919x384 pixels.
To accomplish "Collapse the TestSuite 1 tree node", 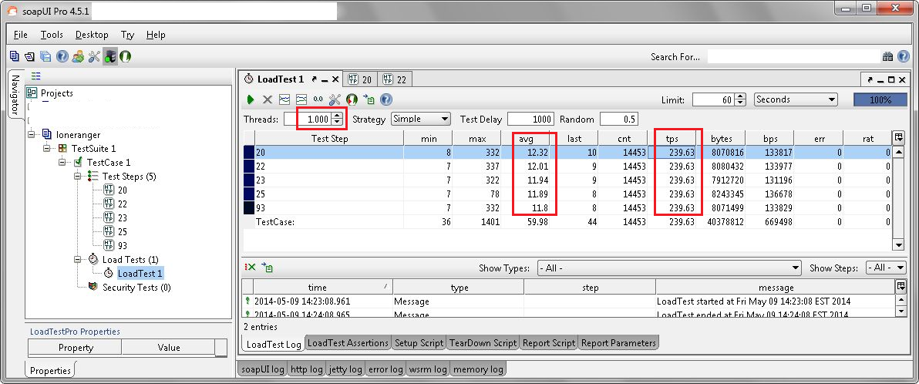I will click(x=48, y=149).
